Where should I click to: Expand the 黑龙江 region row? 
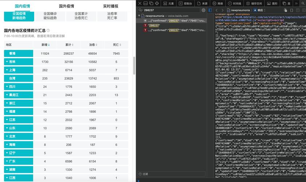point(19,95)
